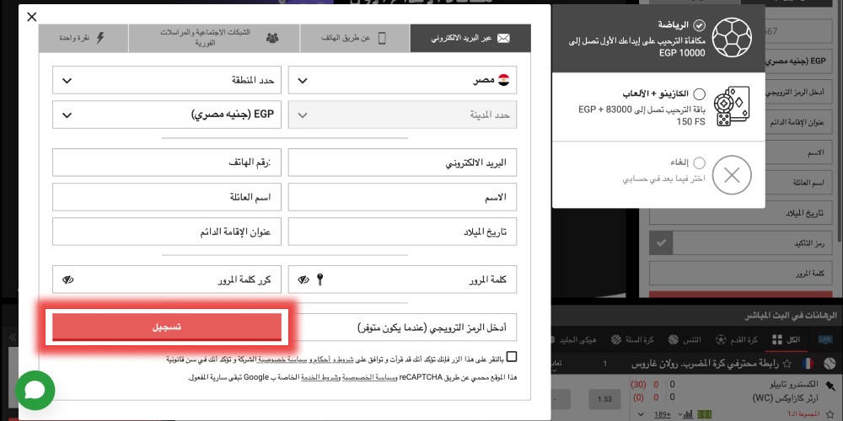Focus the رقم الهاتف phone field

tap(167, 163)
